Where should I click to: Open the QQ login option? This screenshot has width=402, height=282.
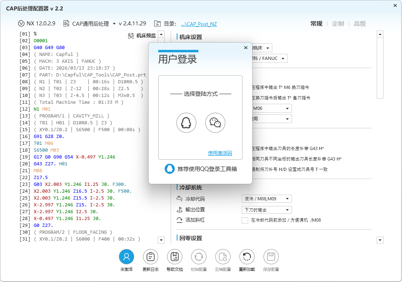(x=186, y=123)
